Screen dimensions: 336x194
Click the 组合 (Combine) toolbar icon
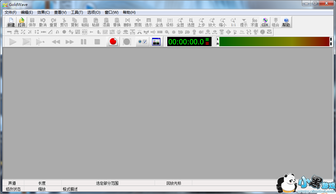point(275,22)
